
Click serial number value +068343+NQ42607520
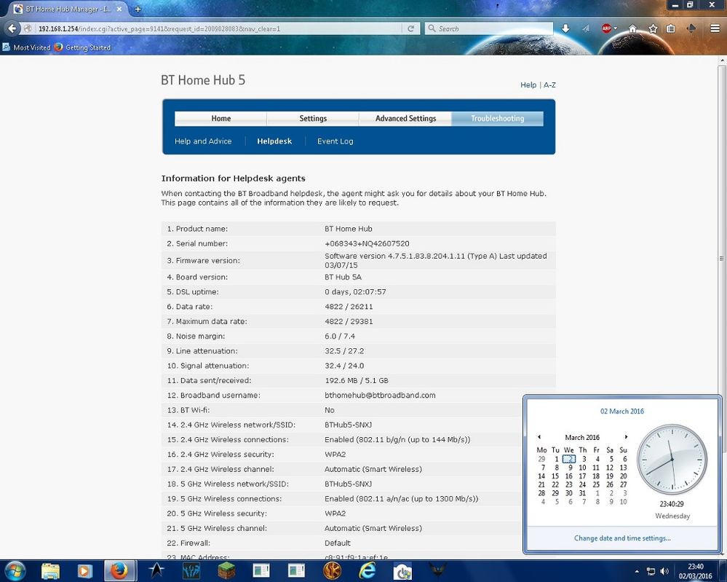pos(367,244)
